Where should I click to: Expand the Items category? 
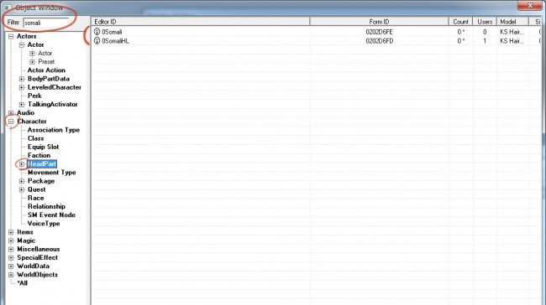(x=11, y=232)
